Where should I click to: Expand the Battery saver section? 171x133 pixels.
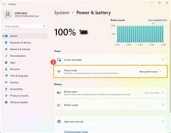coord(110,93)
